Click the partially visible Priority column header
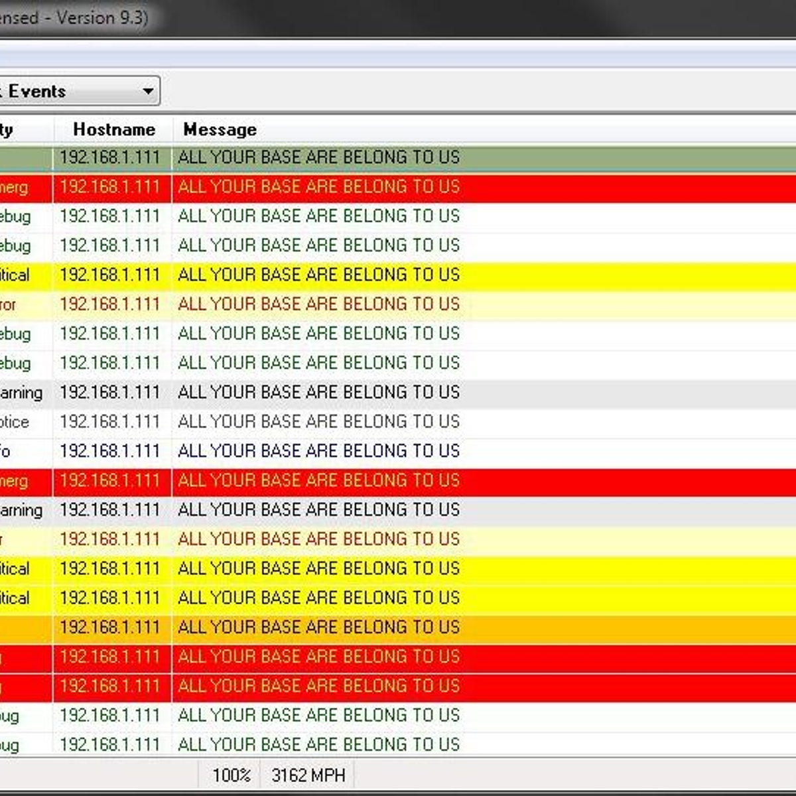This screenshot has height=796, width=796. 13,129
